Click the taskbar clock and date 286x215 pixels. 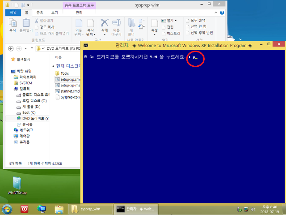[x=269, y=209]
